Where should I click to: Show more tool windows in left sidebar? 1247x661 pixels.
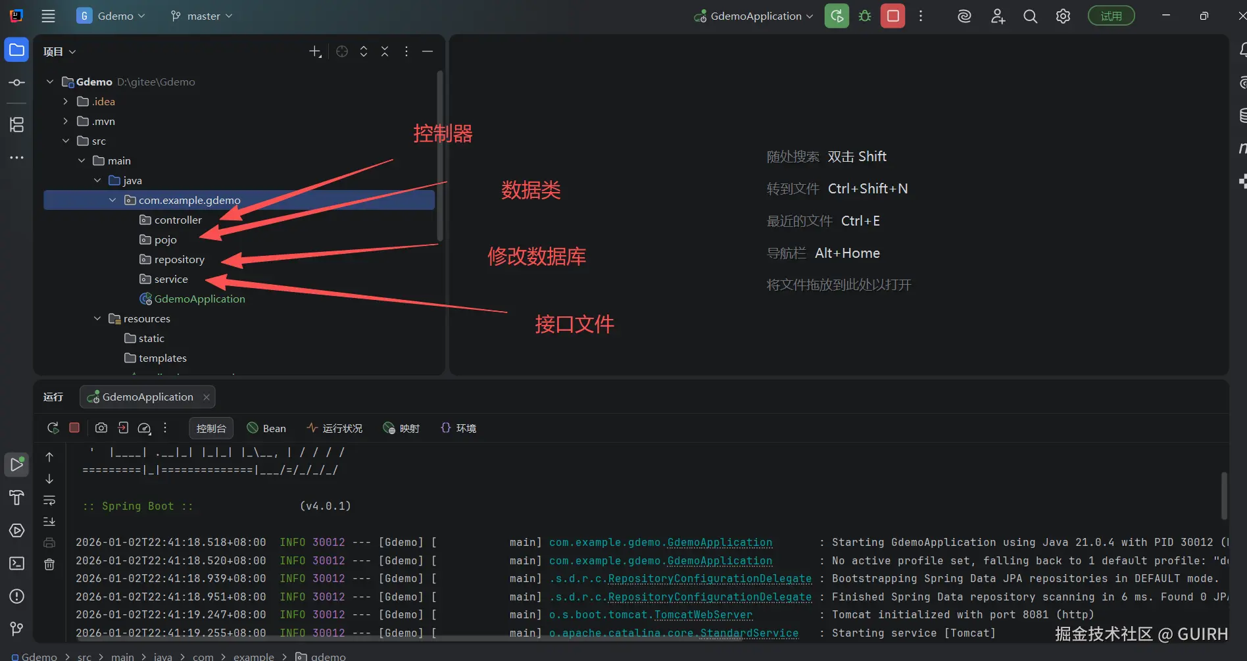[x=16, y=157]
